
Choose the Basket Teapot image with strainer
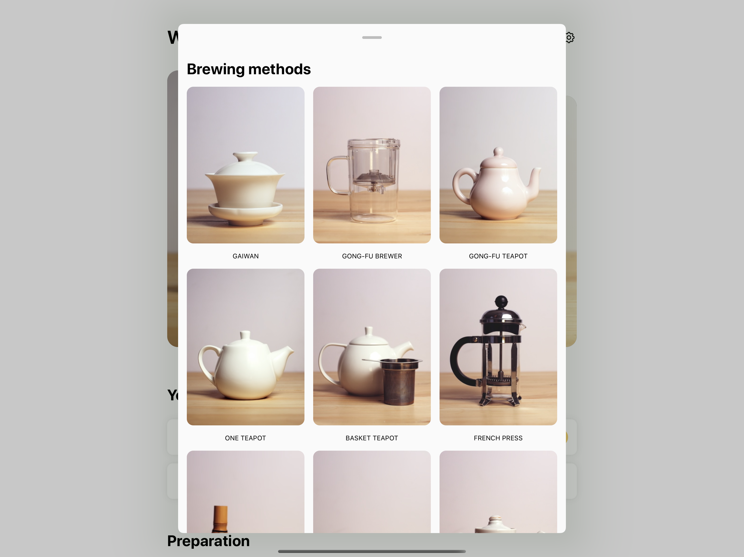click(372, 347)
